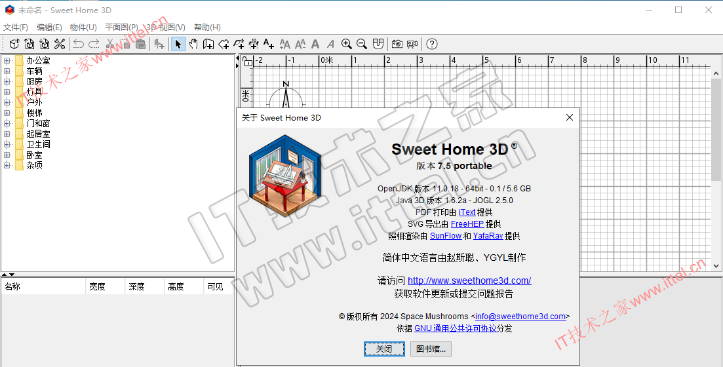Open the SunFlow link
This screenshot has height=367, width=723.
coord(446,235)
